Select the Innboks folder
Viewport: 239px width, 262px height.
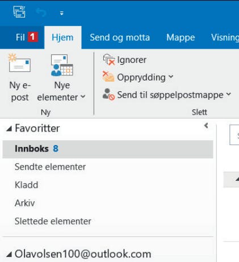click(108, 149)
